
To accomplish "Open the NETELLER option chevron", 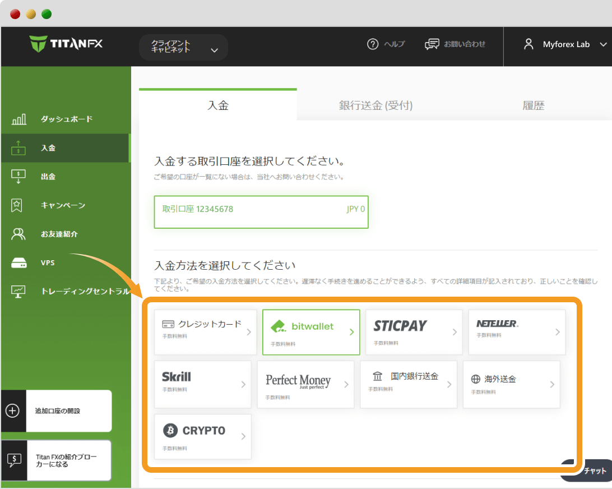I will (557, 332).
